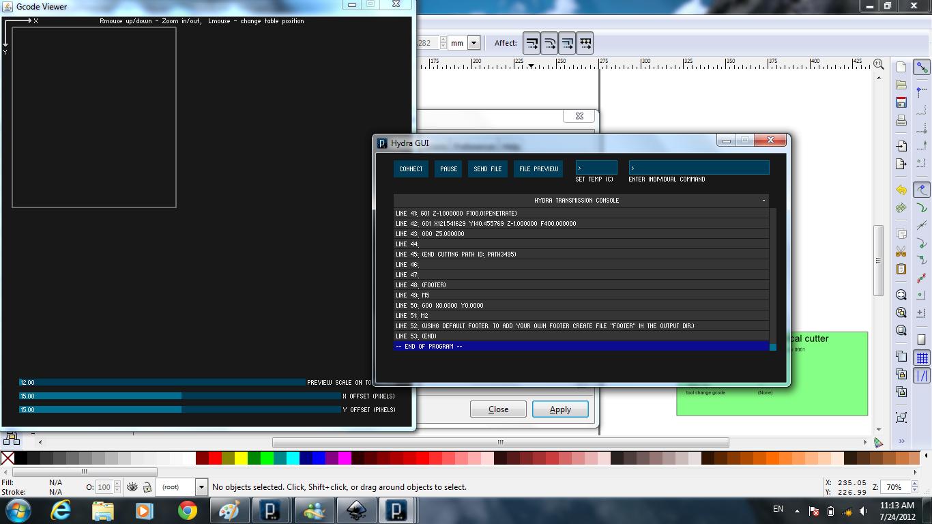Click the zoom 1:1 icon beside ruler
This screenshot has height=524, width=932.
879,64
